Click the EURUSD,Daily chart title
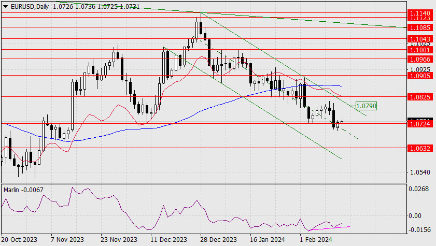 pos(30,6)
